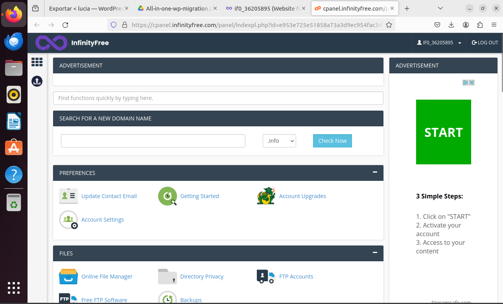
Task: Open the Getting Started icon
Action: [168, 196]
